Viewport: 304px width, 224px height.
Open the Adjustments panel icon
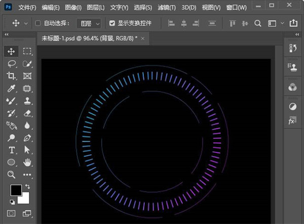(292, 107)
